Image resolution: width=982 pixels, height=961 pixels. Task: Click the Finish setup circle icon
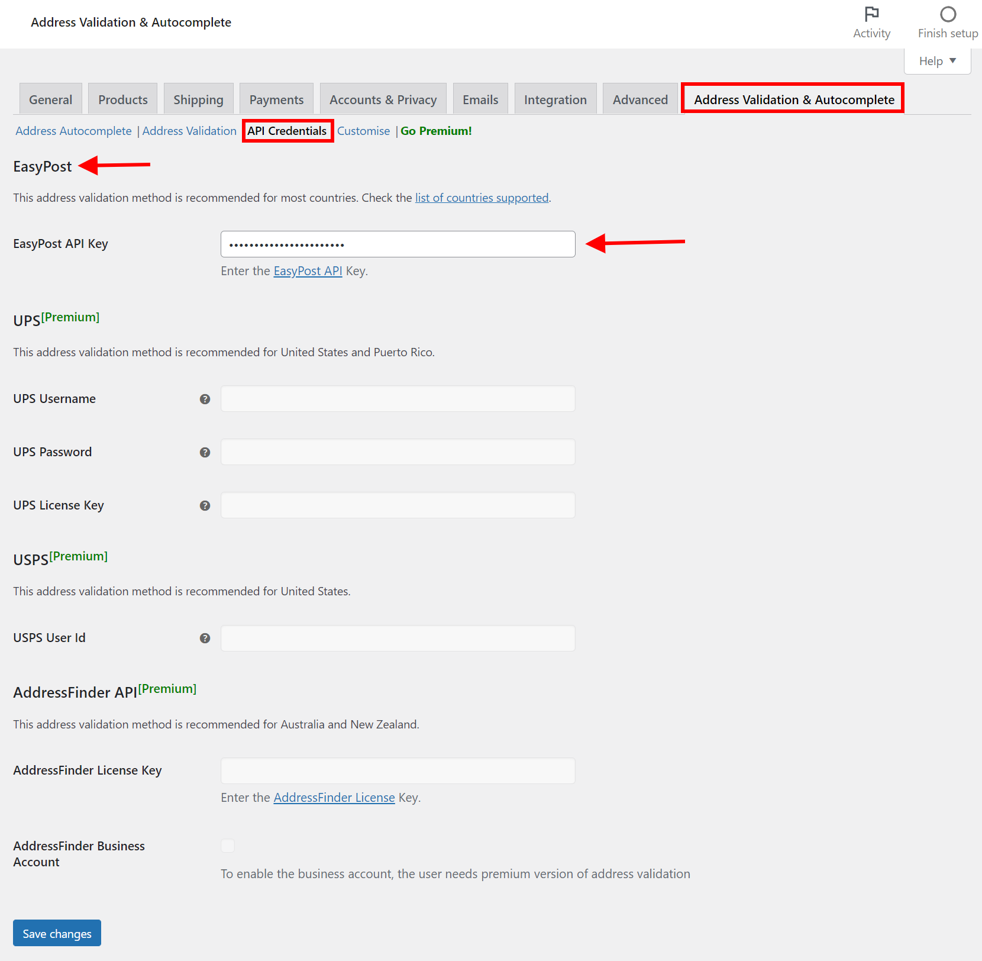point(948,14)
